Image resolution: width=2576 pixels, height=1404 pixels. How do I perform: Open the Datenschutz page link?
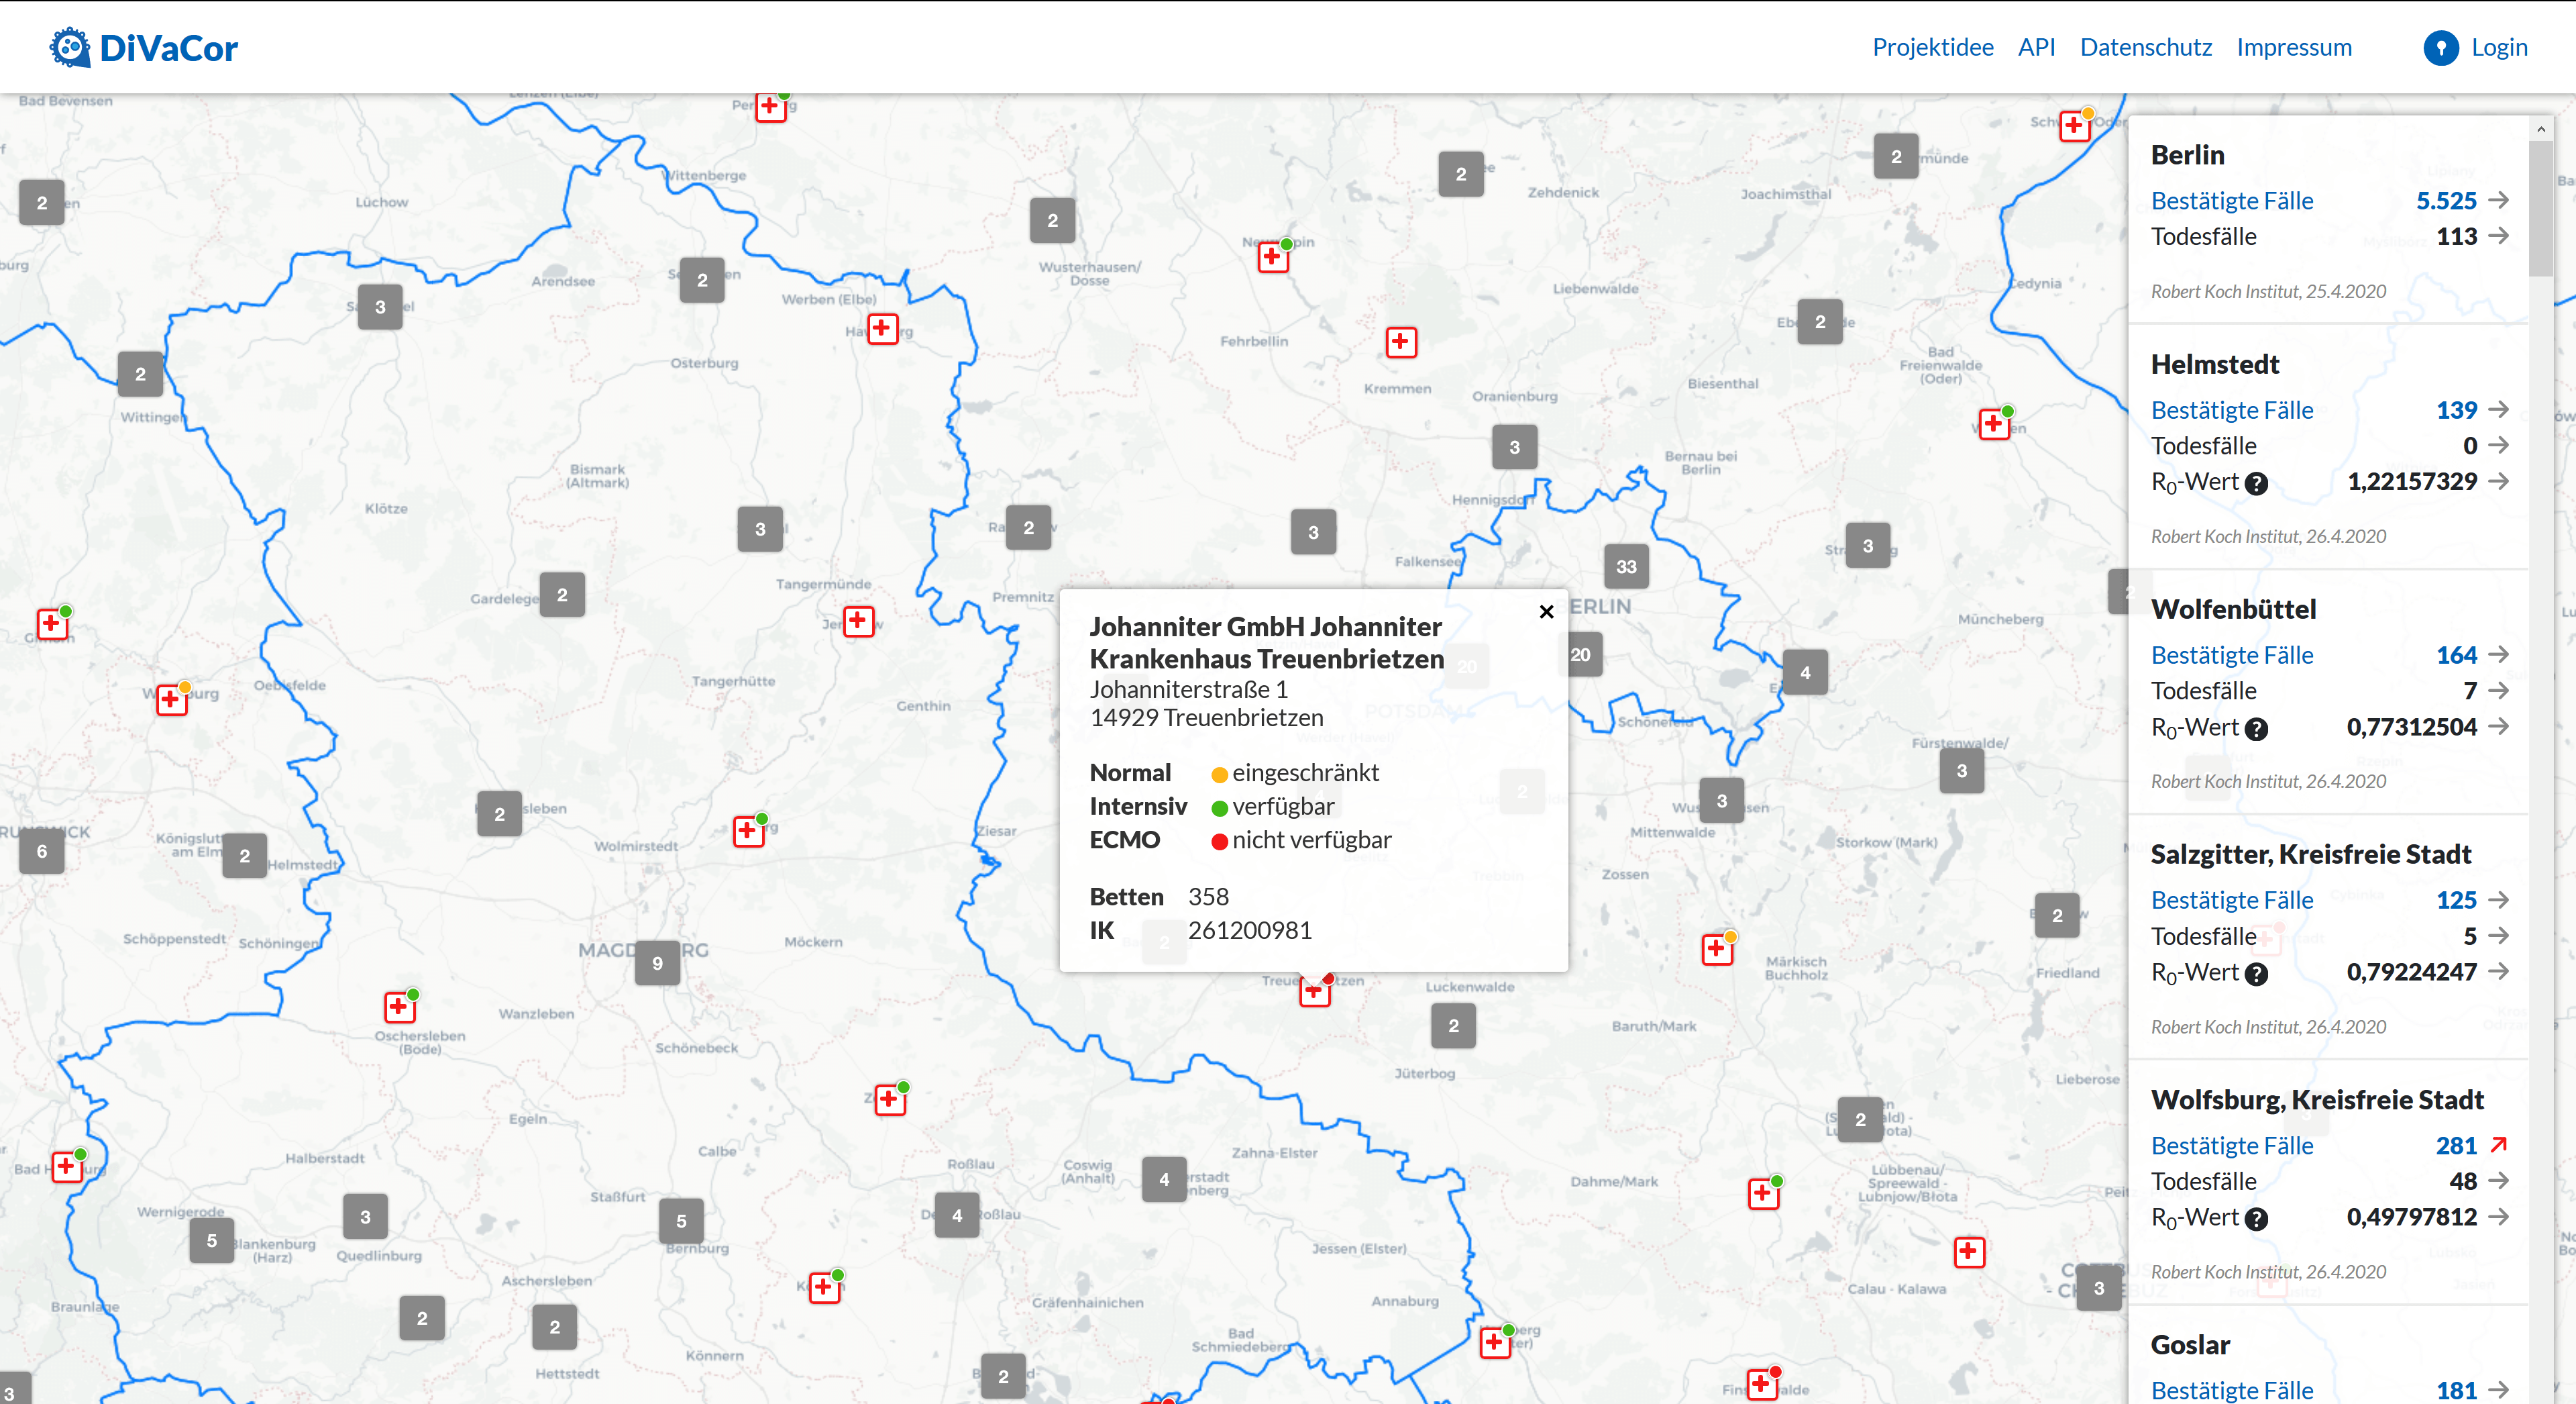pyautogui.click(x=2145, y=47)
